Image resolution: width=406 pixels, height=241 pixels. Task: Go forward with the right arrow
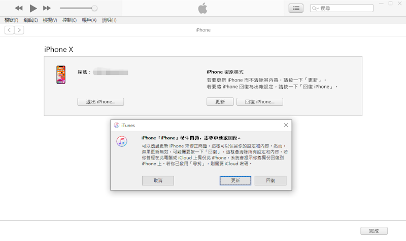click(x=19, y=30)
